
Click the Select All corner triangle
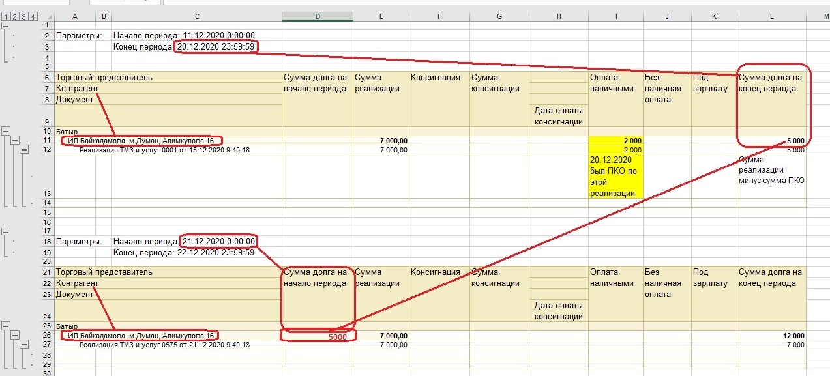point(48,16)
